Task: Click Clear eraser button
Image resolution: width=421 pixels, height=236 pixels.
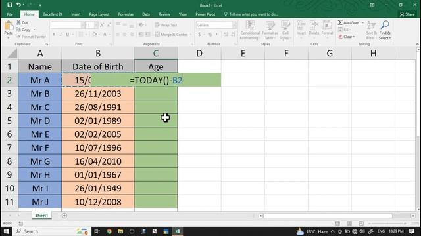Action: (x=346, y=37)
